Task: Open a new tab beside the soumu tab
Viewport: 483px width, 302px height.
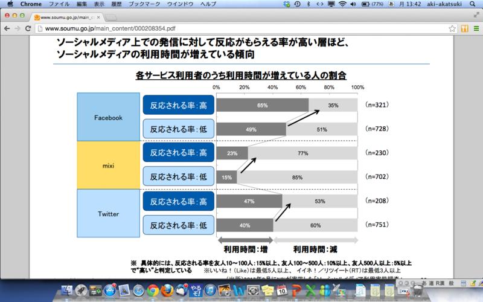Action: 110,18
